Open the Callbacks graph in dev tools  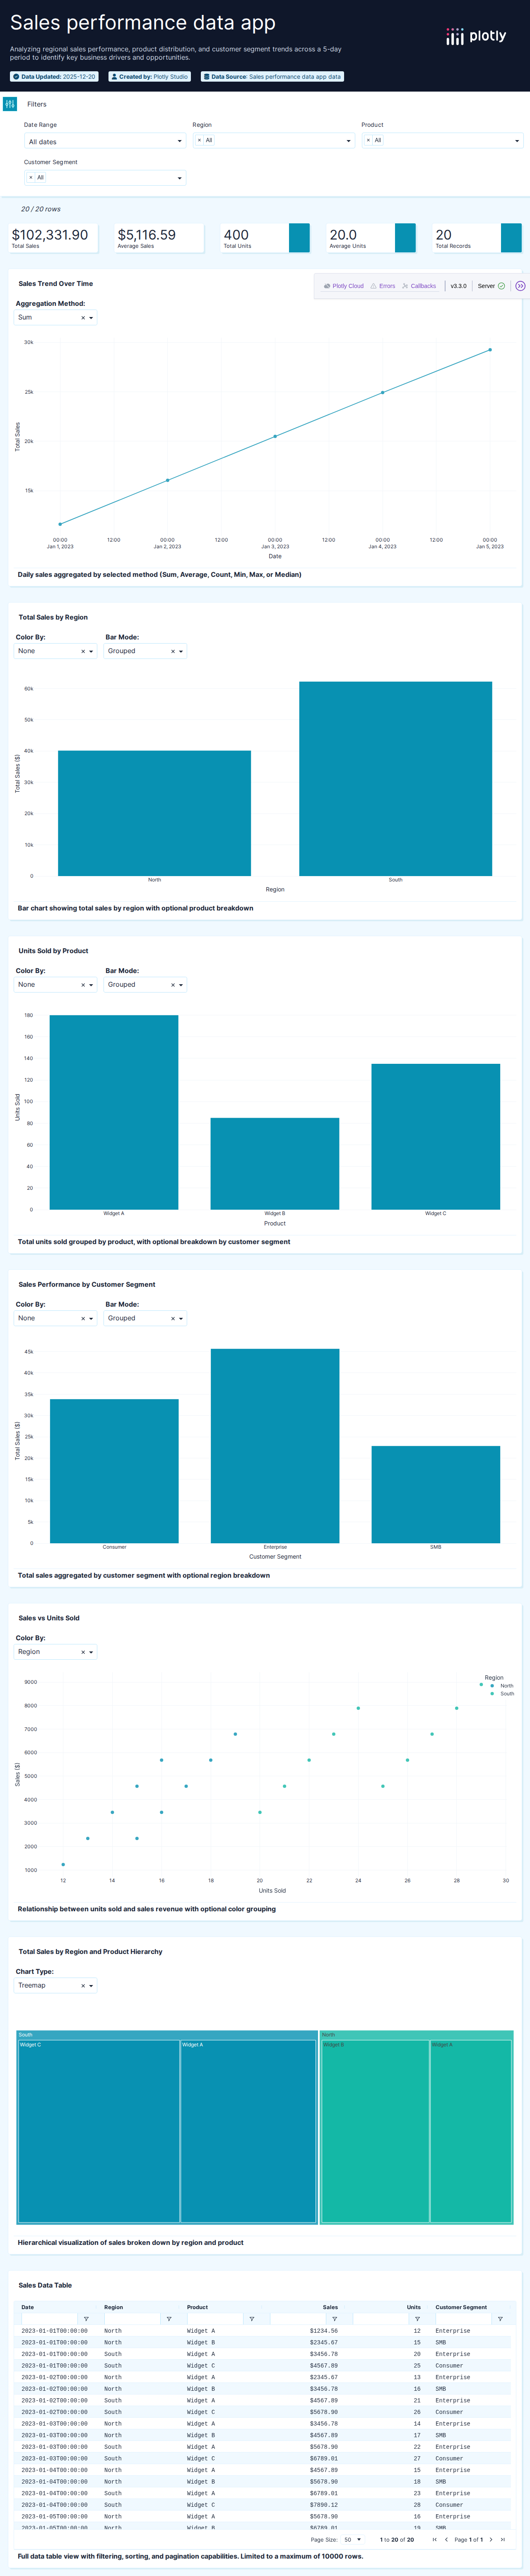[x=419, y=286]
